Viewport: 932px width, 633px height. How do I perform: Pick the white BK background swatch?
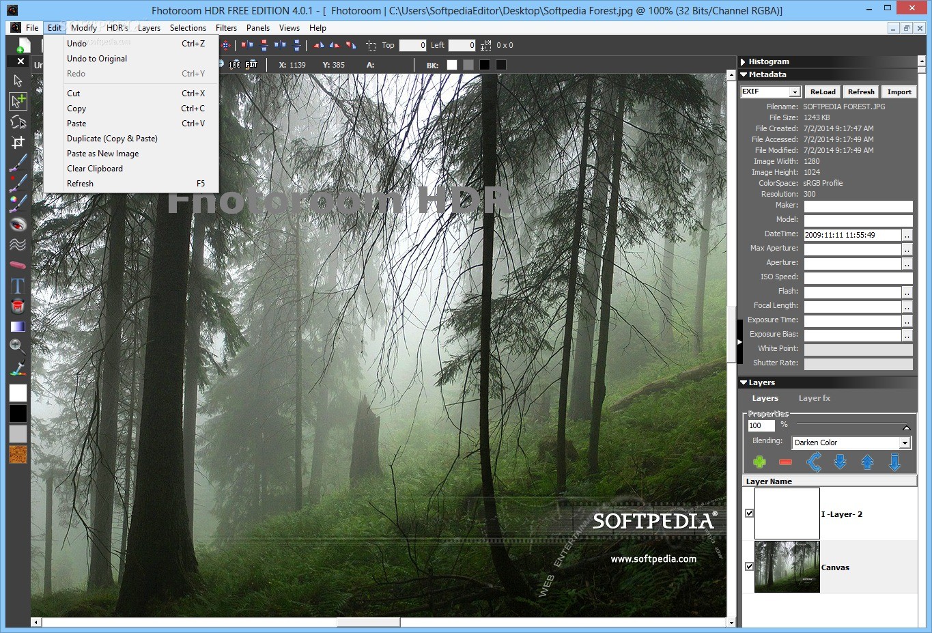[452, 65]
